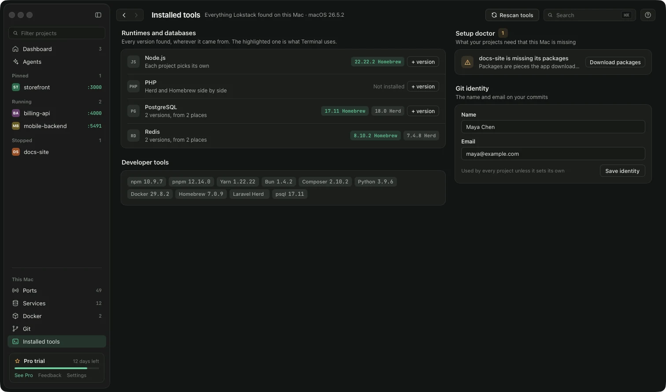Click the Node.js 22.22.2 Homebrew chip
666x392 pixels.
point(377,62)
